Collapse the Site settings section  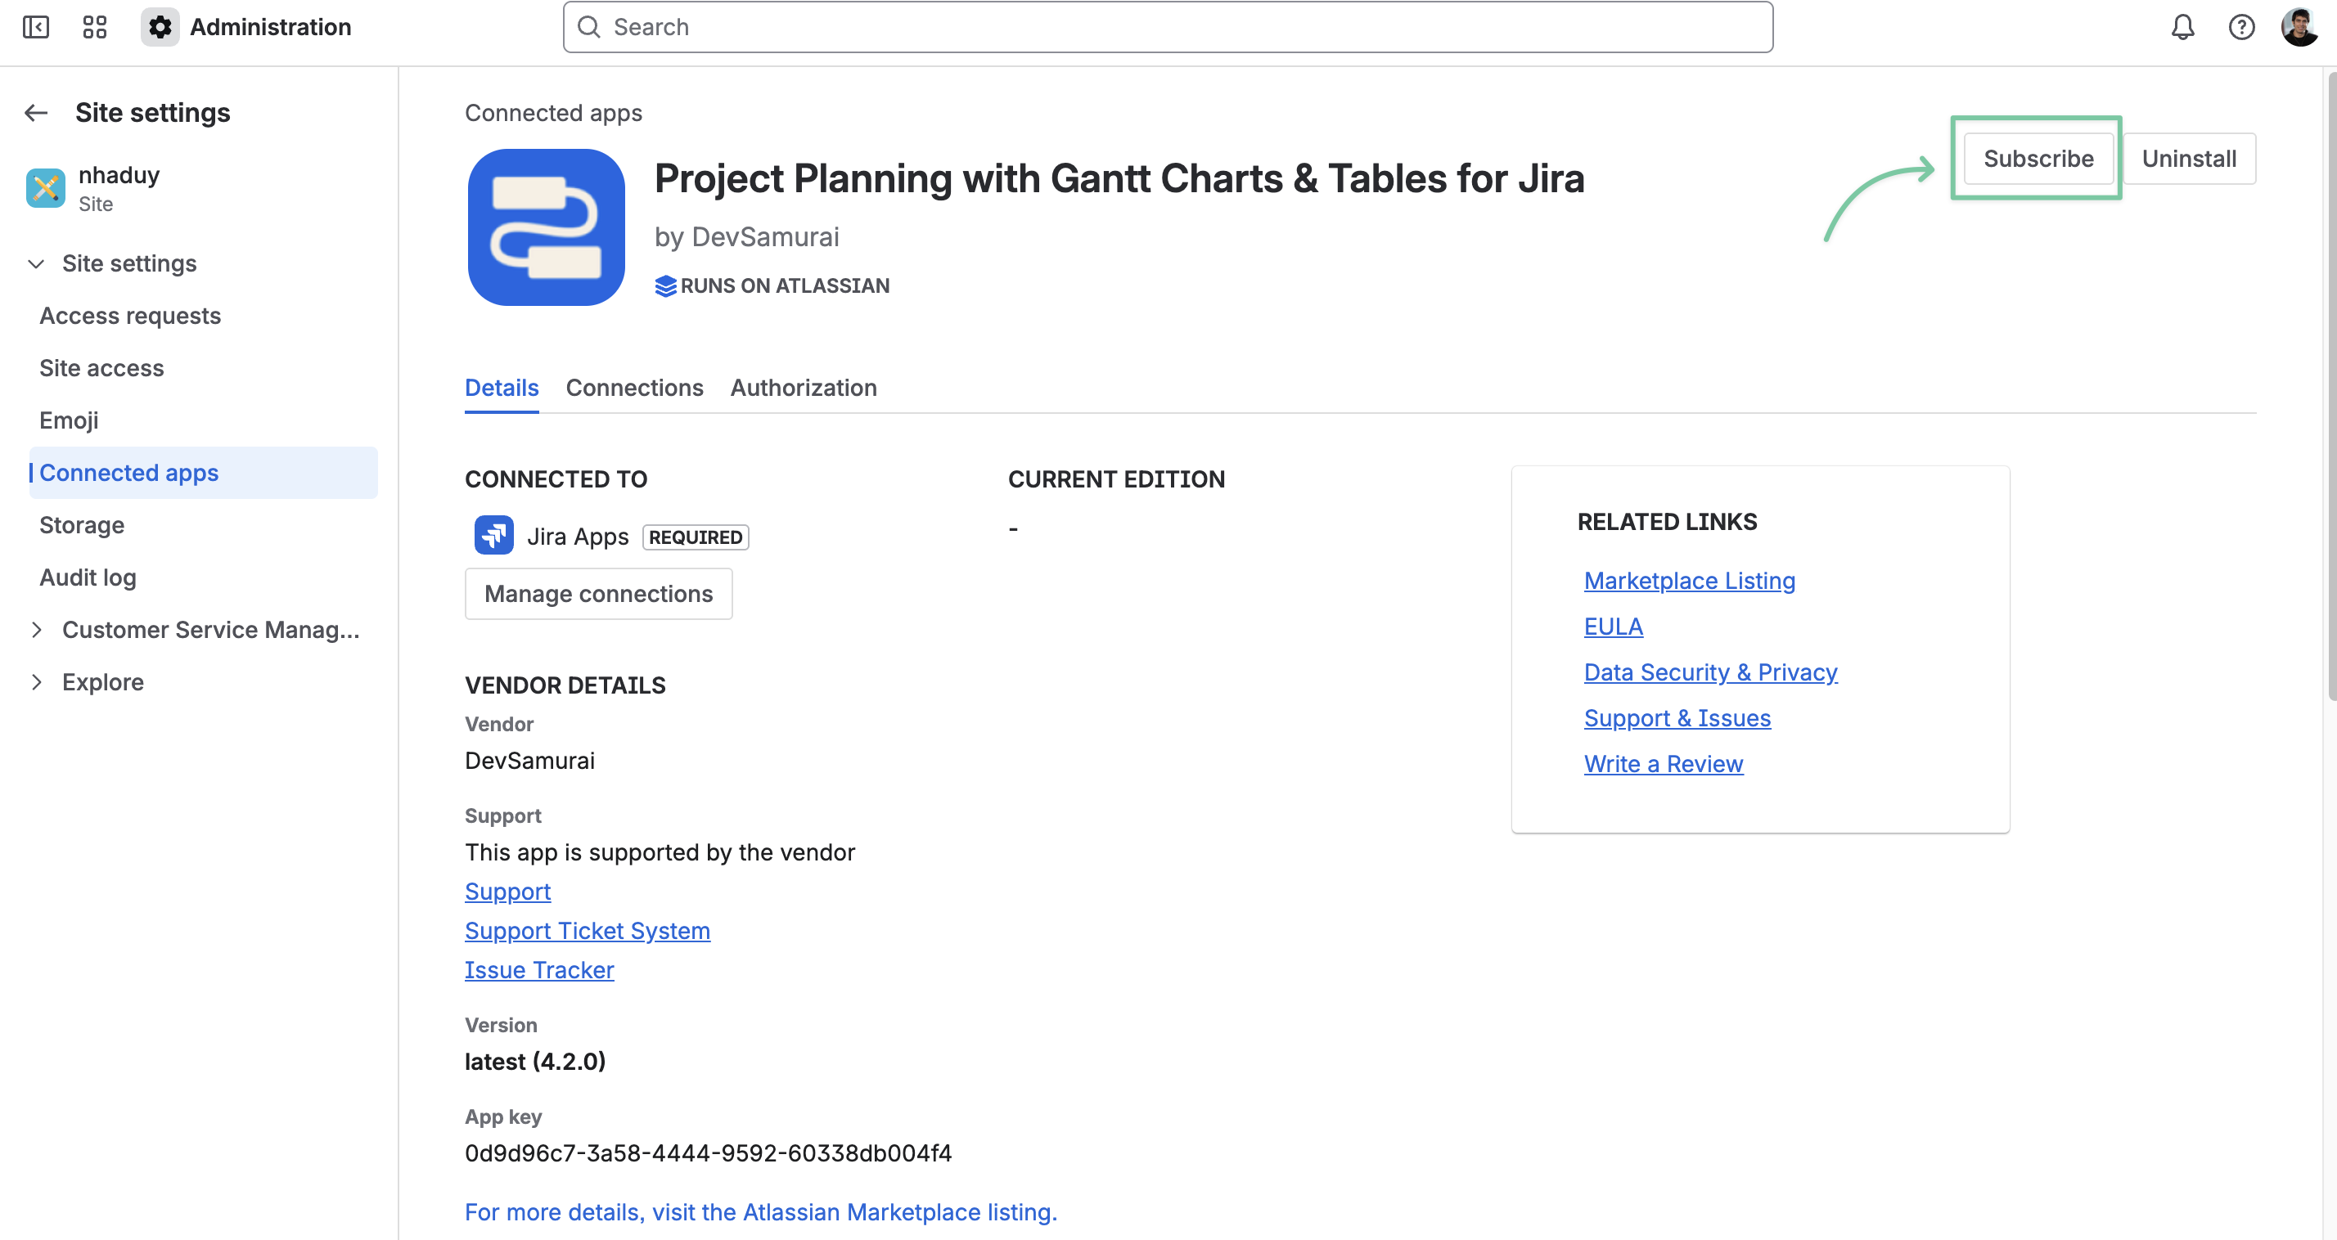[x=36, y=264]
